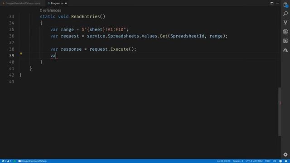This screenshot has width=290, height=163.
Task: Open the Search view in the activity bar
Action: 285,14
